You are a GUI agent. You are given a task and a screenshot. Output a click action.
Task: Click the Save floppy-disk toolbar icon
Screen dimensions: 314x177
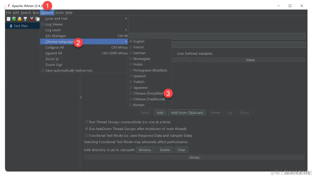pos(25,19)
